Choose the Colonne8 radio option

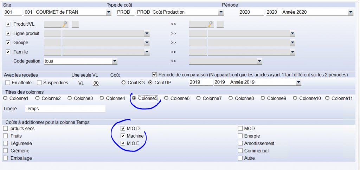(x=231, y=98)
